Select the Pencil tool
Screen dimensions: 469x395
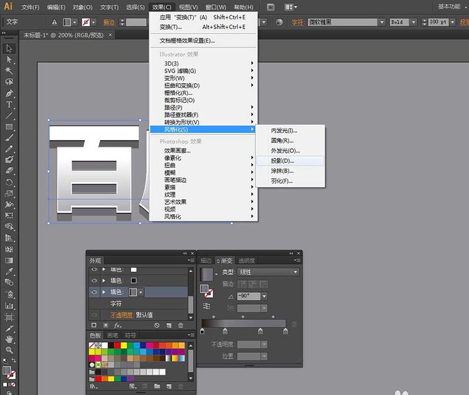[9, 149]
